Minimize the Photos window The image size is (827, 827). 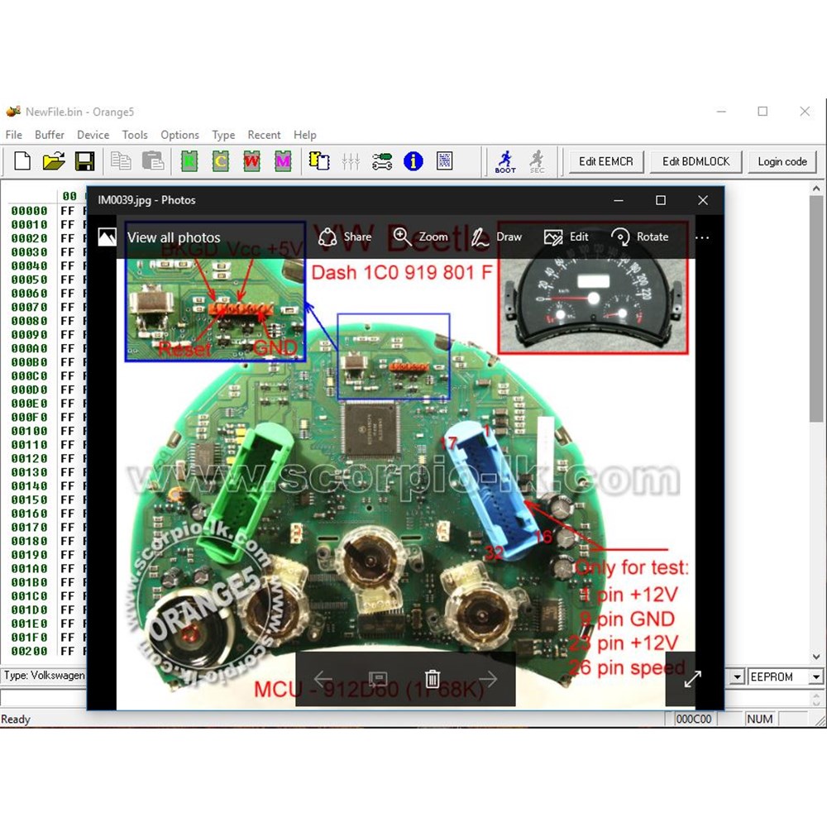point(619,200)
